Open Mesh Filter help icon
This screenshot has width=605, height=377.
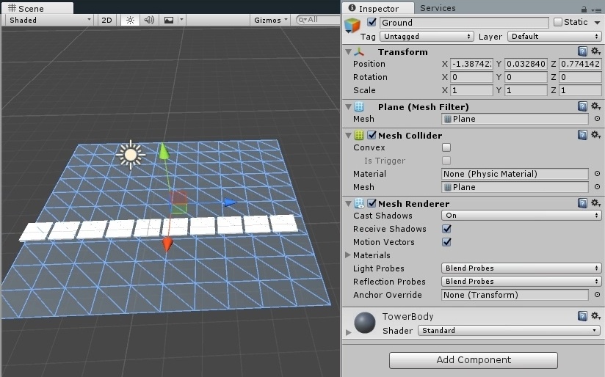point(583,106)
